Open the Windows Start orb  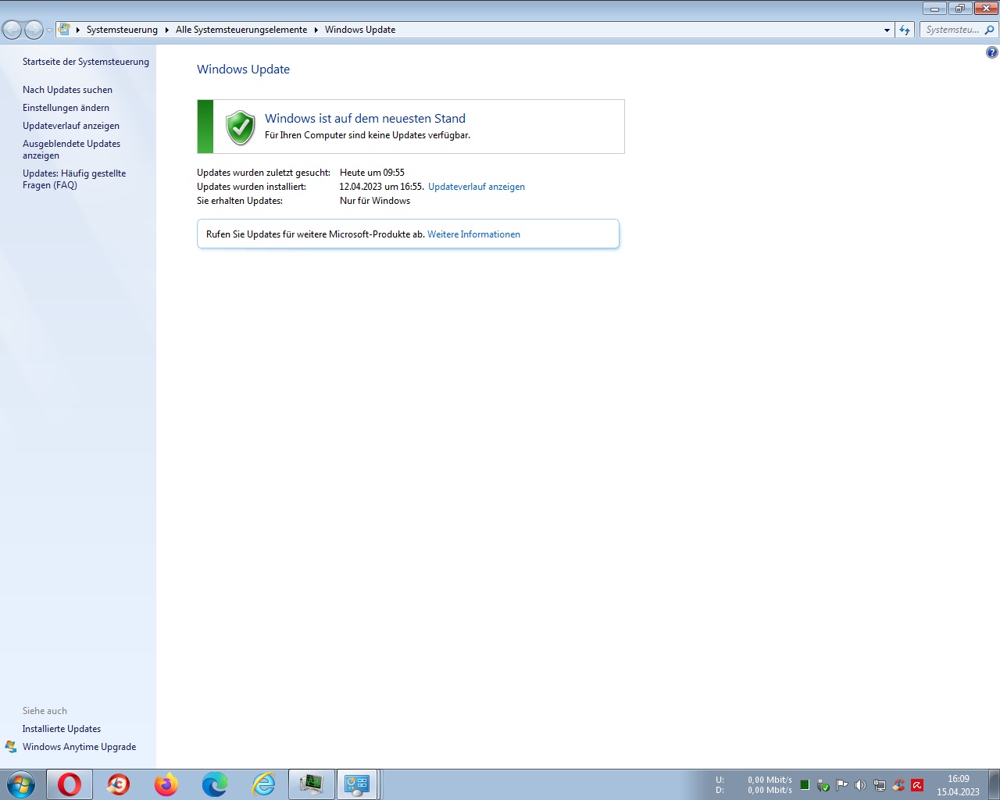[21, 784]
